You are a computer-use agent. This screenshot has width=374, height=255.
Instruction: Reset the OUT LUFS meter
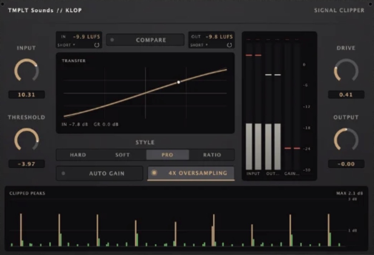pyautogui.click(x=229, y=45)
